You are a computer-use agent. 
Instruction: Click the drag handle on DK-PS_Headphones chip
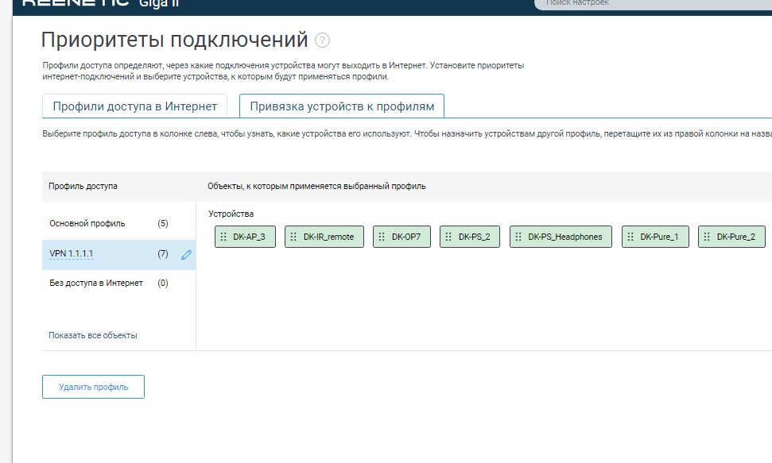(518, 237)
